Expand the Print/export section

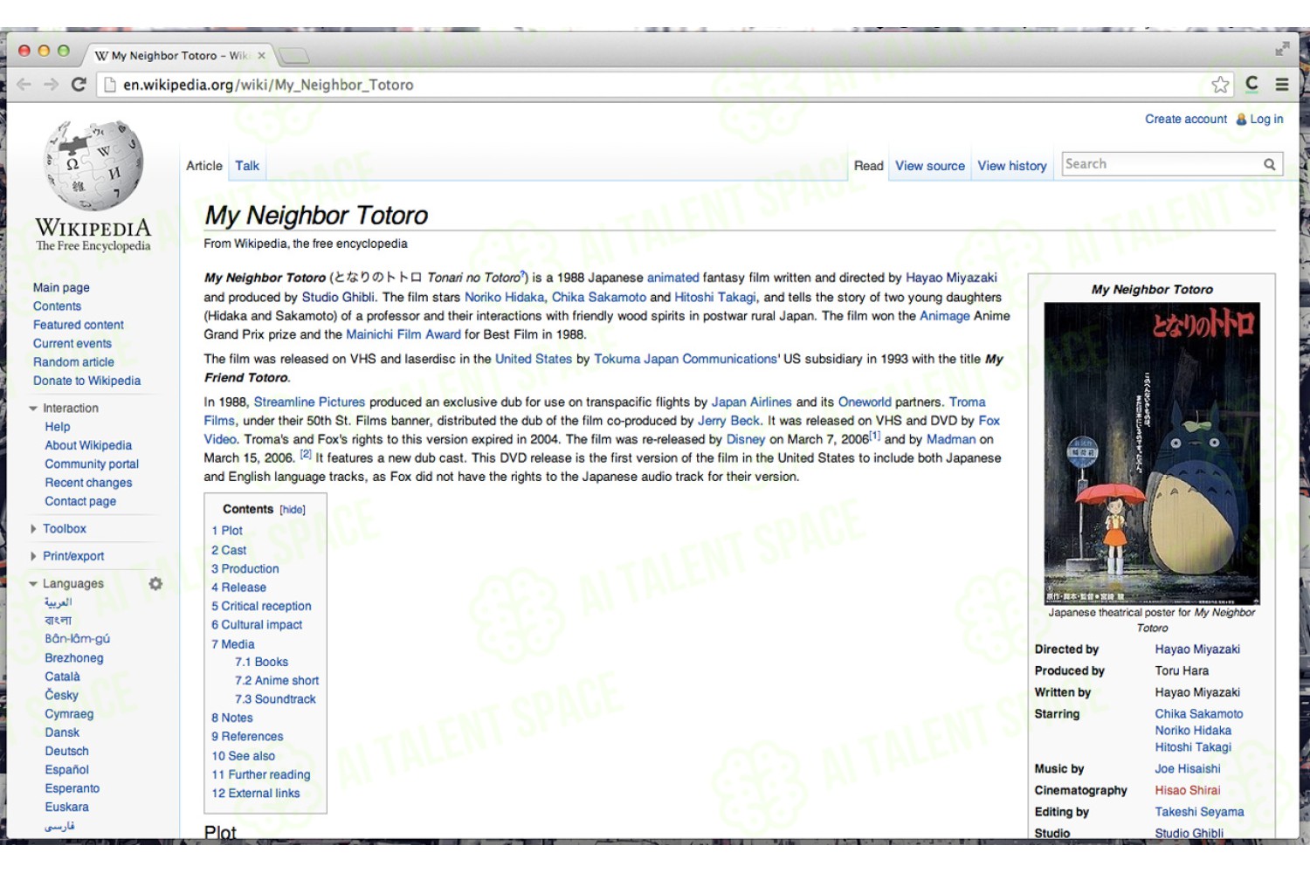33,556
